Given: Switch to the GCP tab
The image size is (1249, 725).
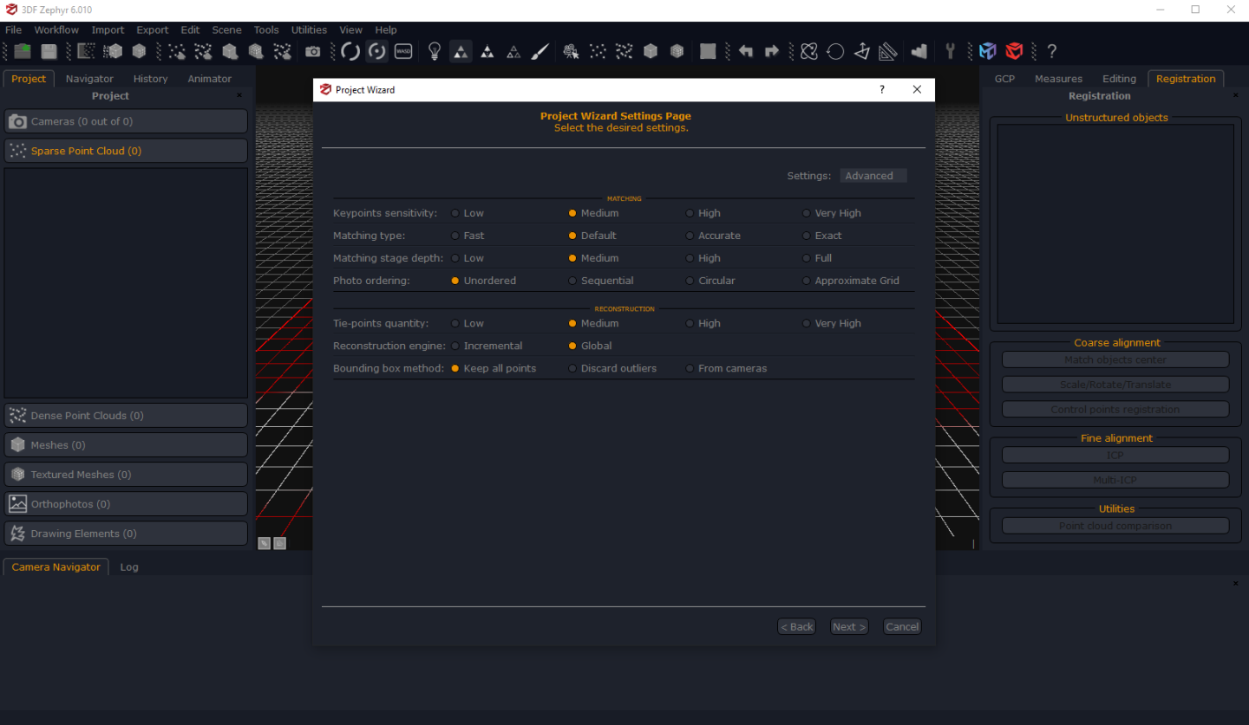Looking at the screenshot, I should coord(1004,79).
